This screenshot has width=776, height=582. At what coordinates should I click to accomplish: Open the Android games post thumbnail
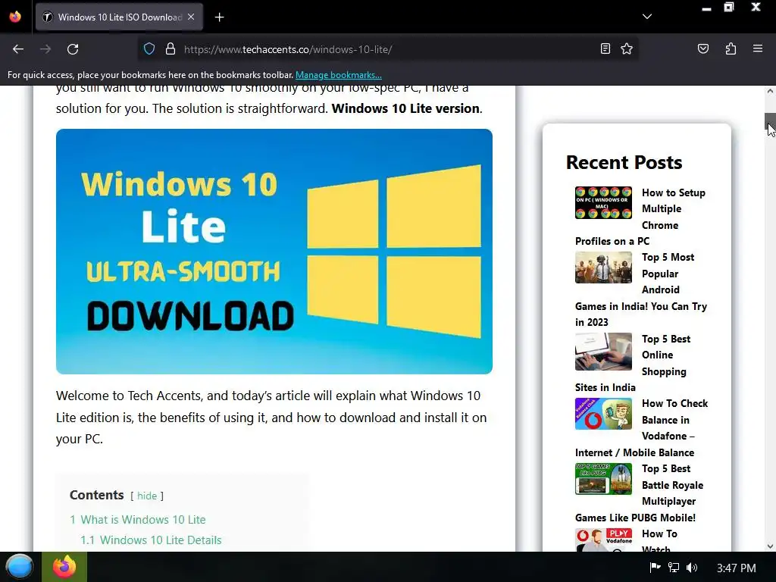tap(603, 268)
